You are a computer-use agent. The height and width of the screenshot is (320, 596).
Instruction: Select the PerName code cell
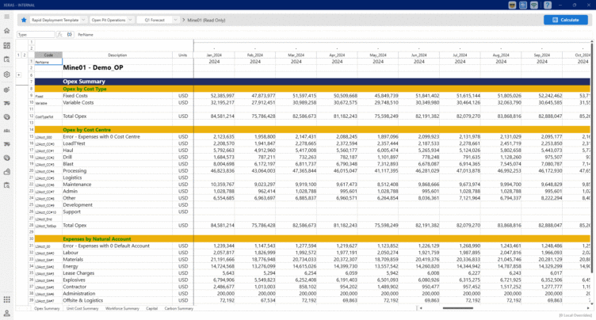pos(48,62)
